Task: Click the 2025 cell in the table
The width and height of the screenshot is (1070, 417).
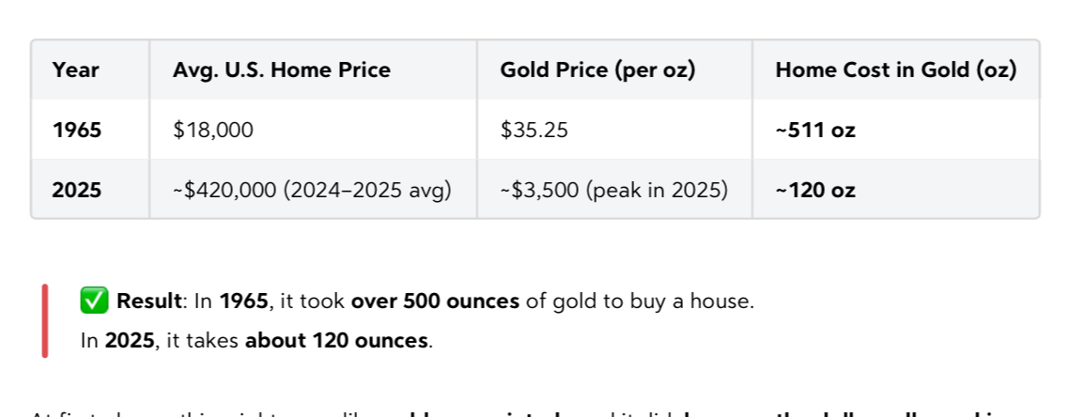Action: 77,190
